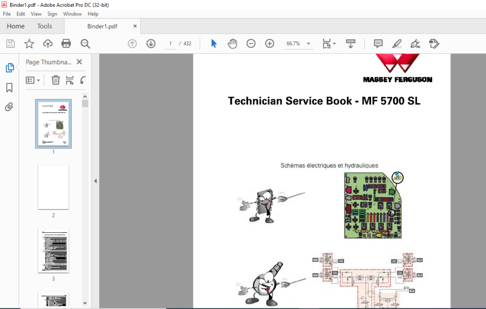Collapse the navigation pane arrow

tap(95, 181)
